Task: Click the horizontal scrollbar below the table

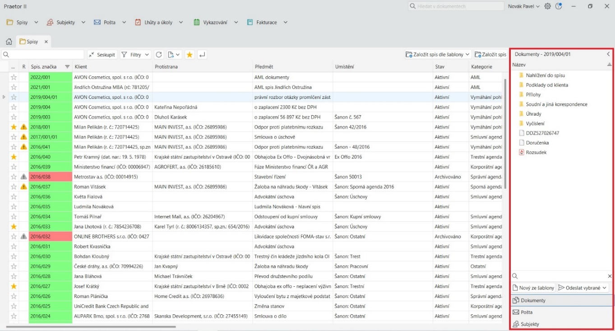Action: (x=90, y=326)
